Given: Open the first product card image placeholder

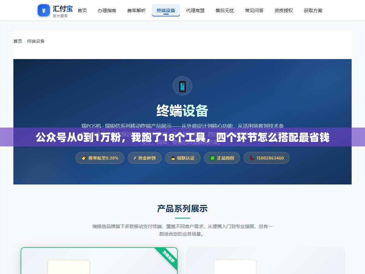Looking at the screenshot, I should click(69, 267).
